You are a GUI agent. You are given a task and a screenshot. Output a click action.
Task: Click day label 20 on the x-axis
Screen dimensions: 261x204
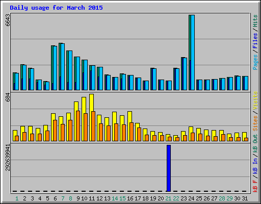[x=161, y=198]
